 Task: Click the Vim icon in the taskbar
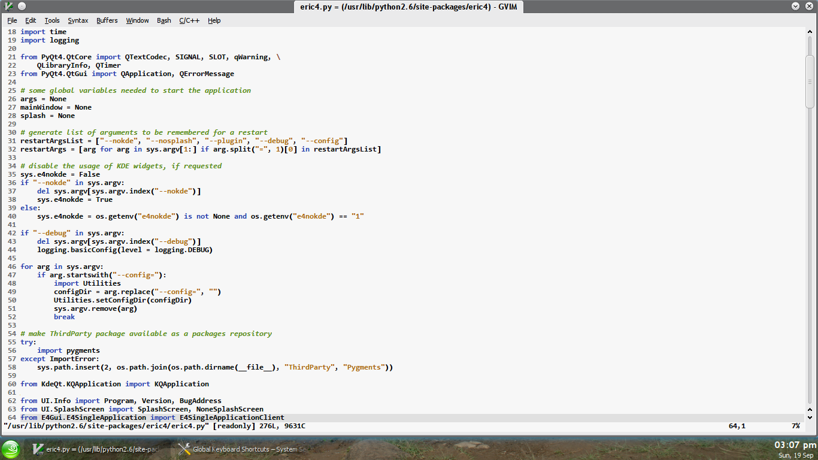(x=38, y=449)
